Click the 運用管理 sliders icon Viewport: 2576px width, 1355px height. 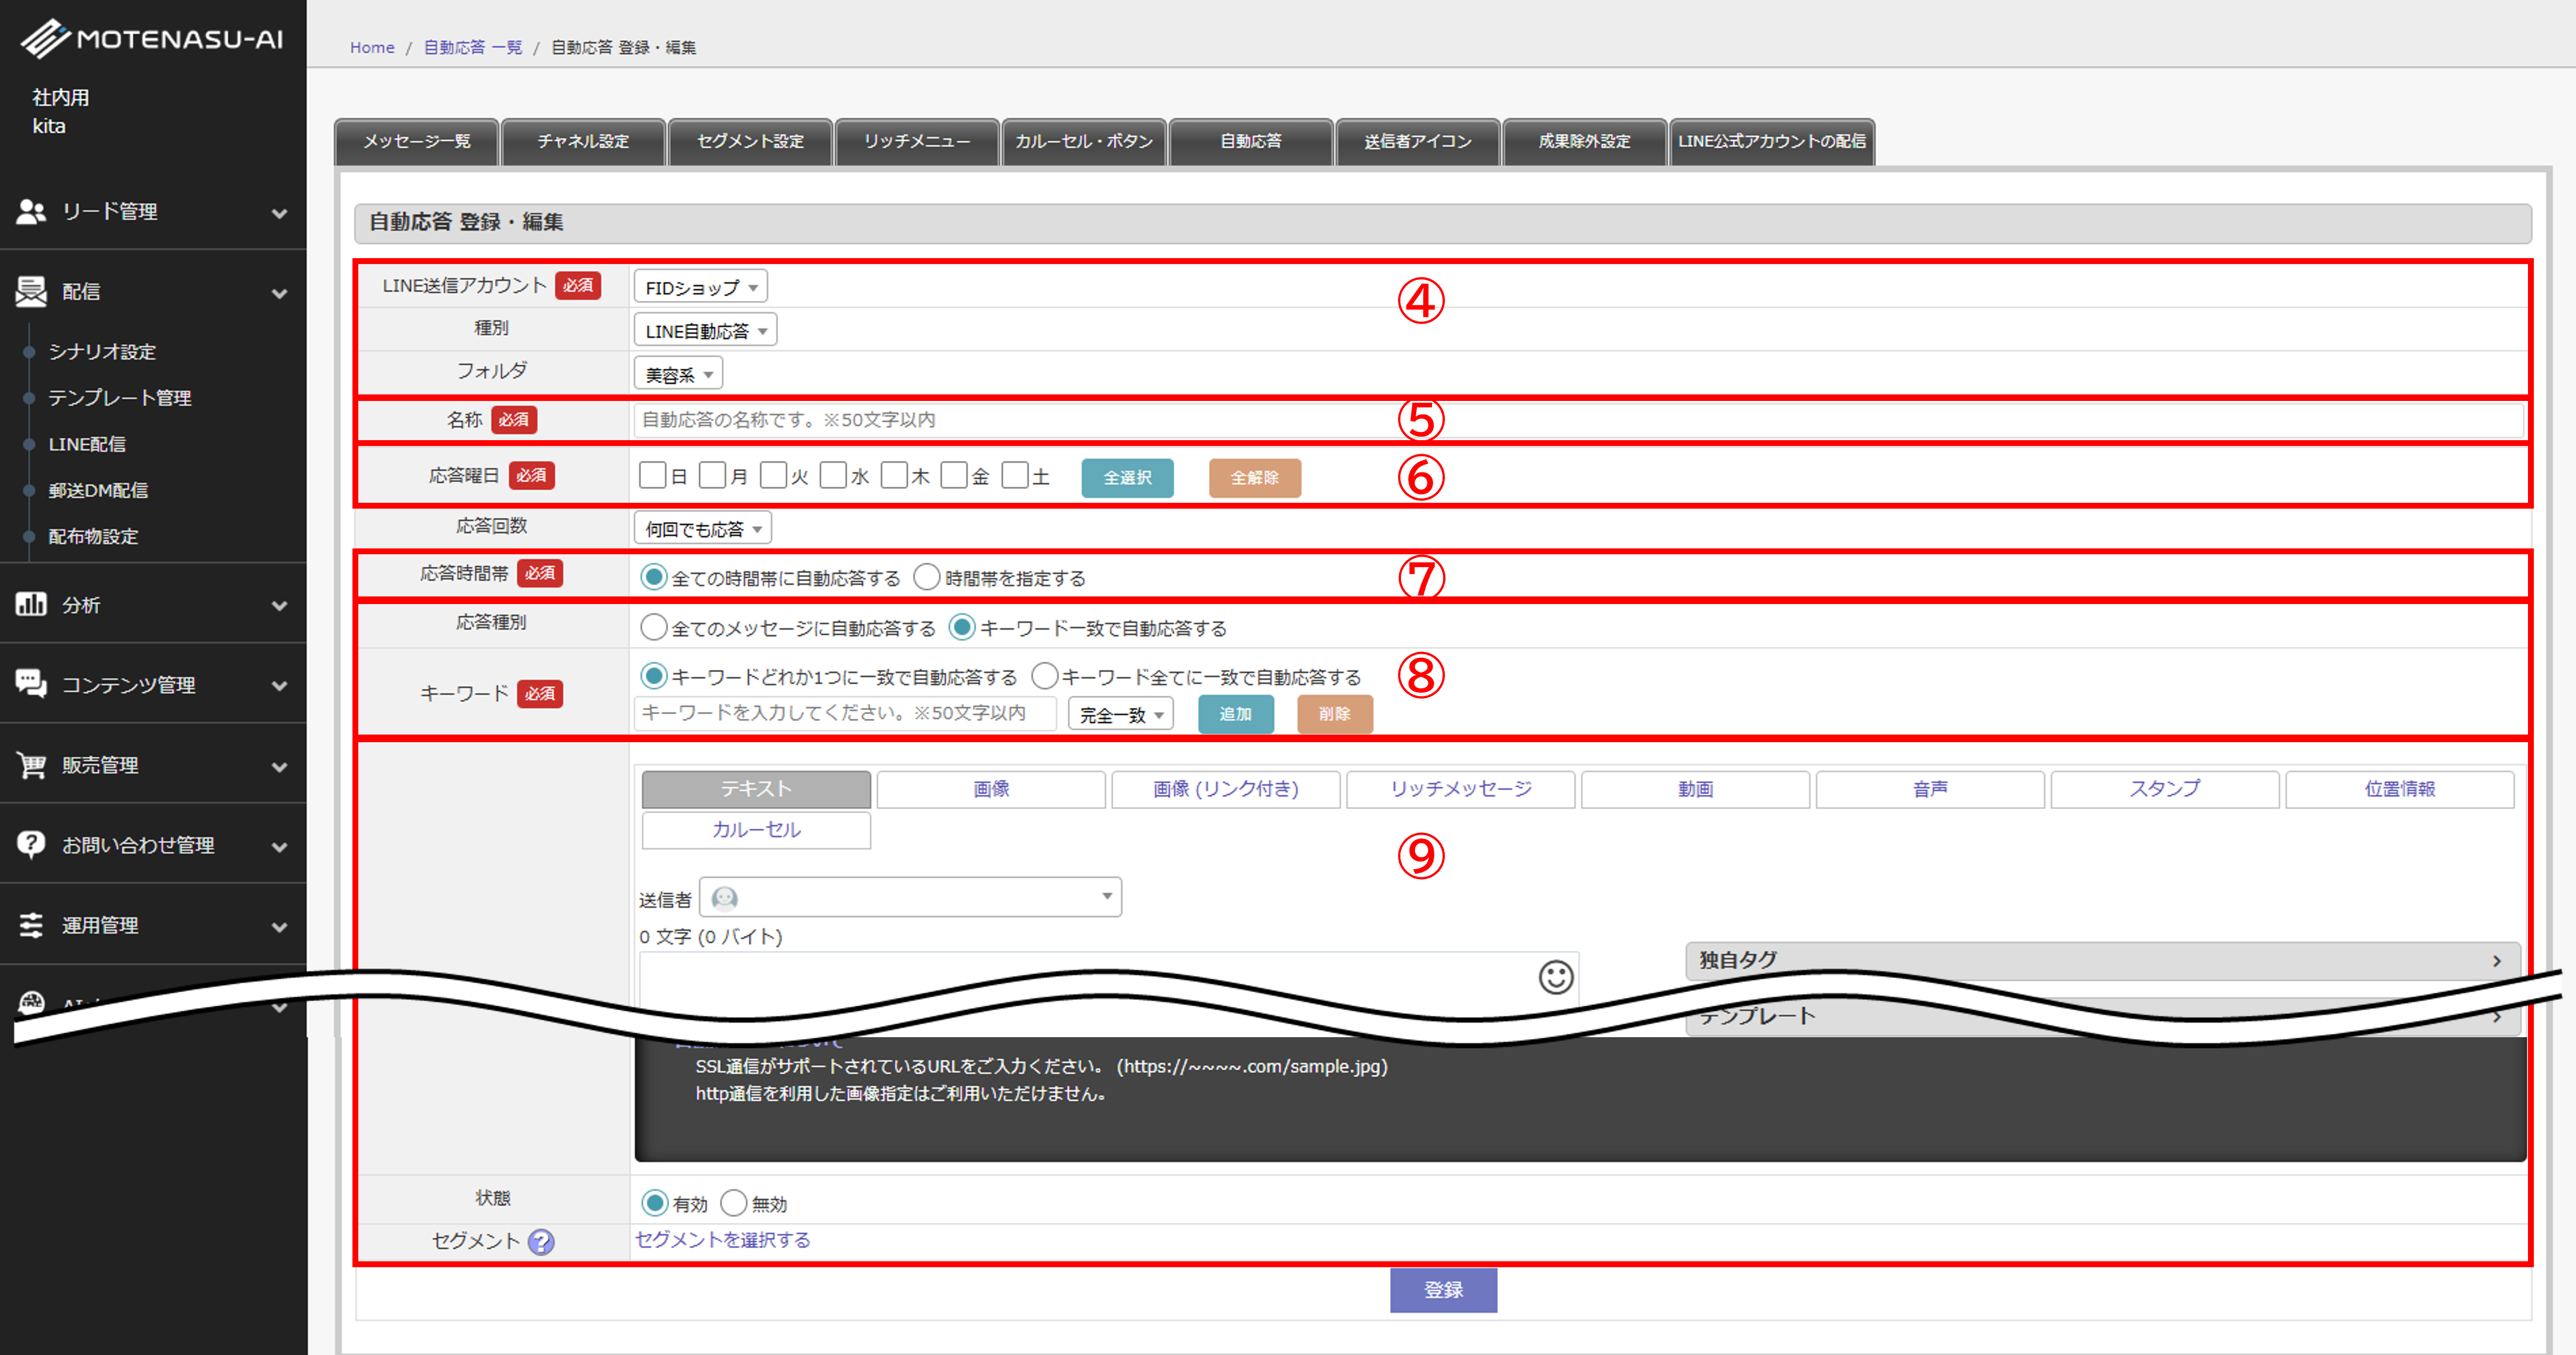pos(31,925)
